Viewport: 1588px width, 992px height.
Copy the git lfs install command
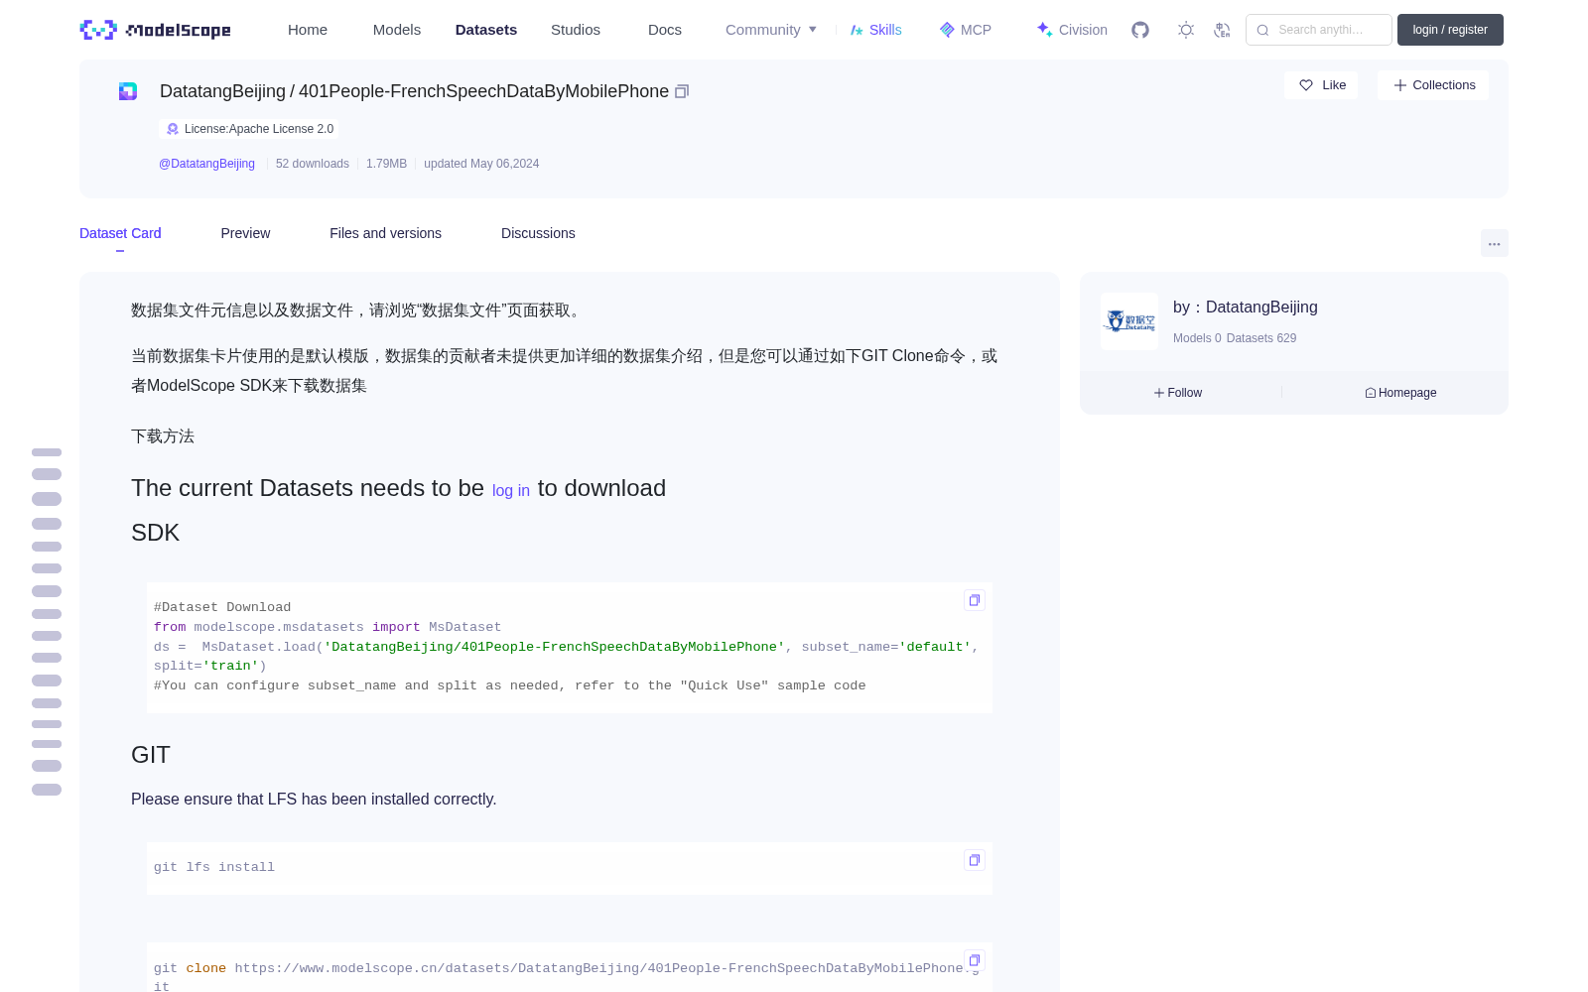pyautogui.click(x=975, y=860)
